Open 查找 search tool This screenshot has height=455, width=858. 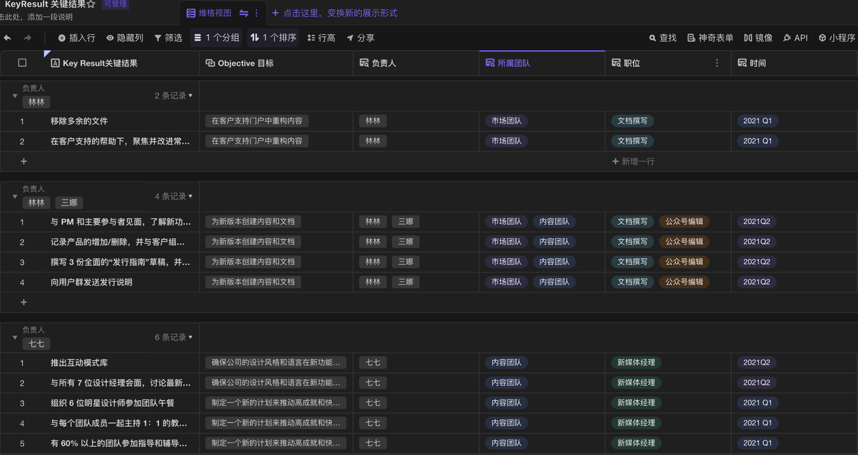click(x=662, y=38)
